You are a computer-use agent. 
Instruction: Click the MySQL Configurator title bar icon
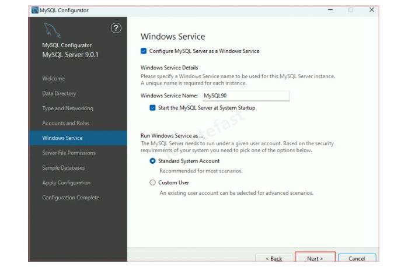(x=35, y=10)
